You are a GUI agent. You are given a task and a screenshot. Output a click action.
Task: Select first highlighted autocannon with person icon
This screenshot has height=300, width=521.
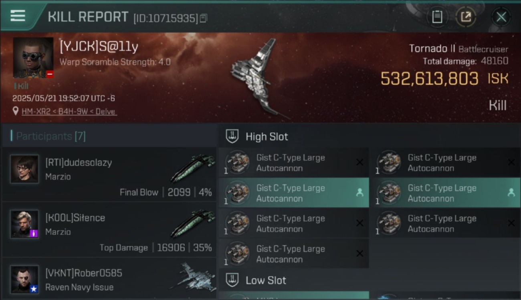coord(294,193)
